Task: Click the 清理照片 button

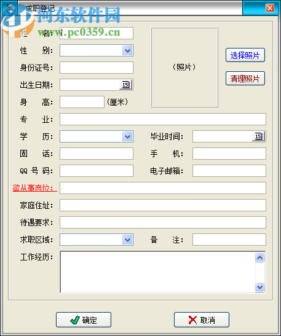Action: click(x=245, y=79)
